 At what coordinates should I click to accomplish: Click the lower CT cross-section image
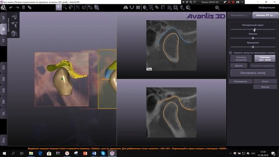(x=171, y=113)
